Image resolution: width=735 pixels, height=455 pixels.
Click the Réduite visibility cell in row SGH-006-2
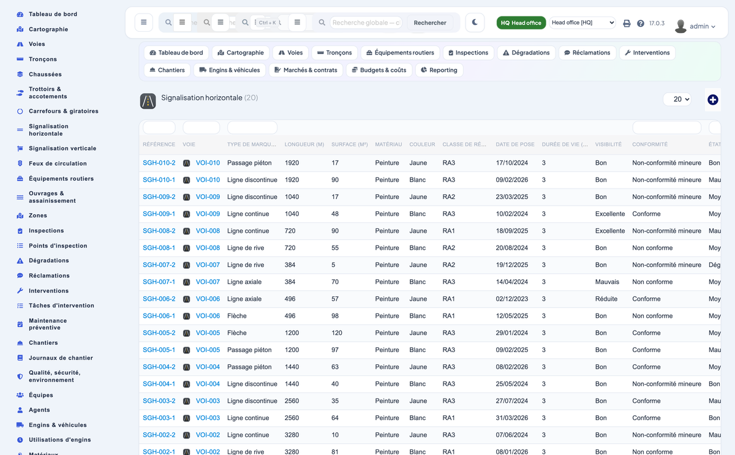pos(606,299)
